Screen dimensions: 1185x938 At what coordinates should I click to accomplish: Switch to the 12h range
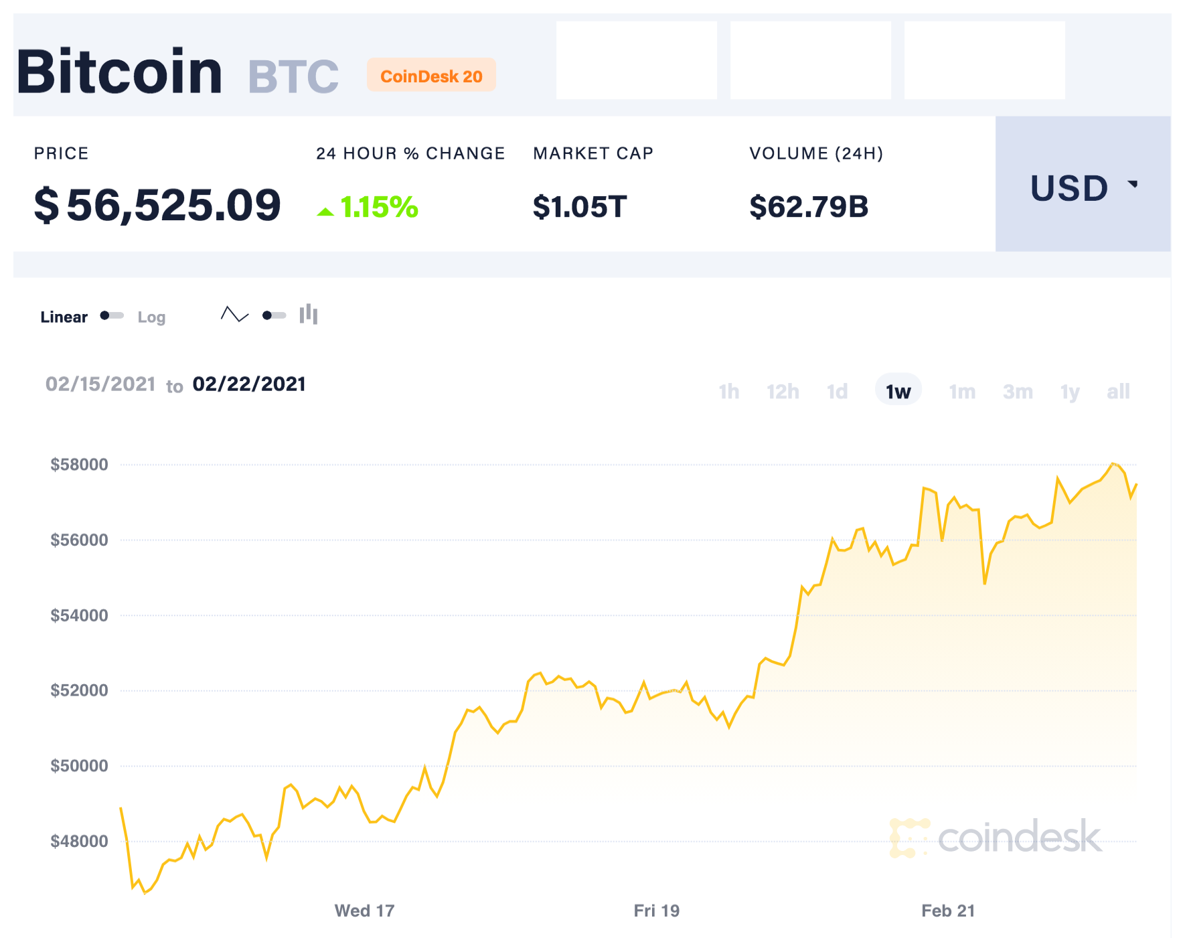[x=783, y=392]
